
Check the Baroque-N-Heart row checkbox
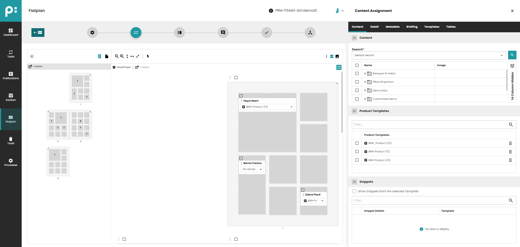[357, 73]
